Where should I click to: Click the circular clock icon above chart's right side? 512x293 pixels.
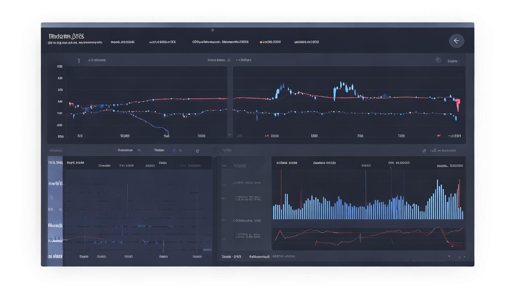(x=438, y=60)
